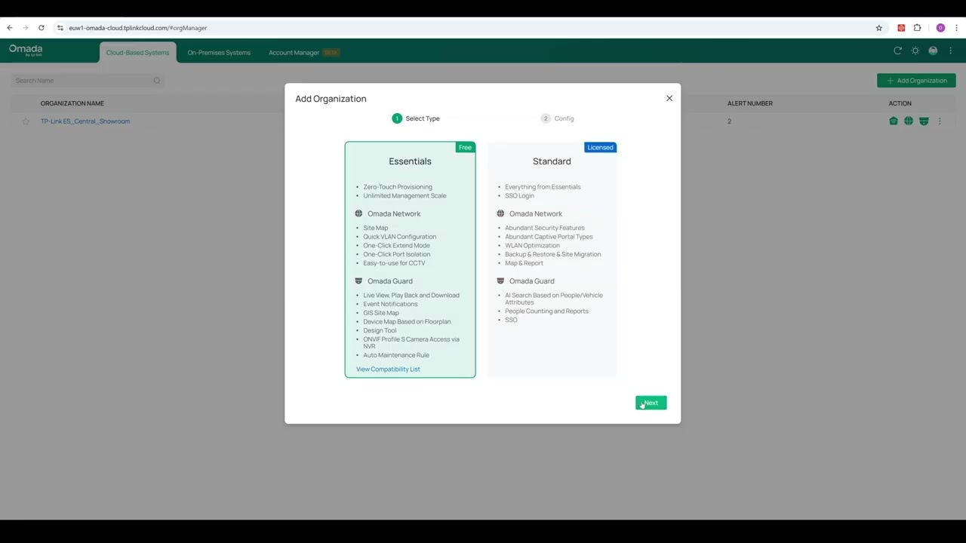Click the Omada header refresh icon
Image resolution: width=966 pixels, height=543 pixels.
pos(897,51)
